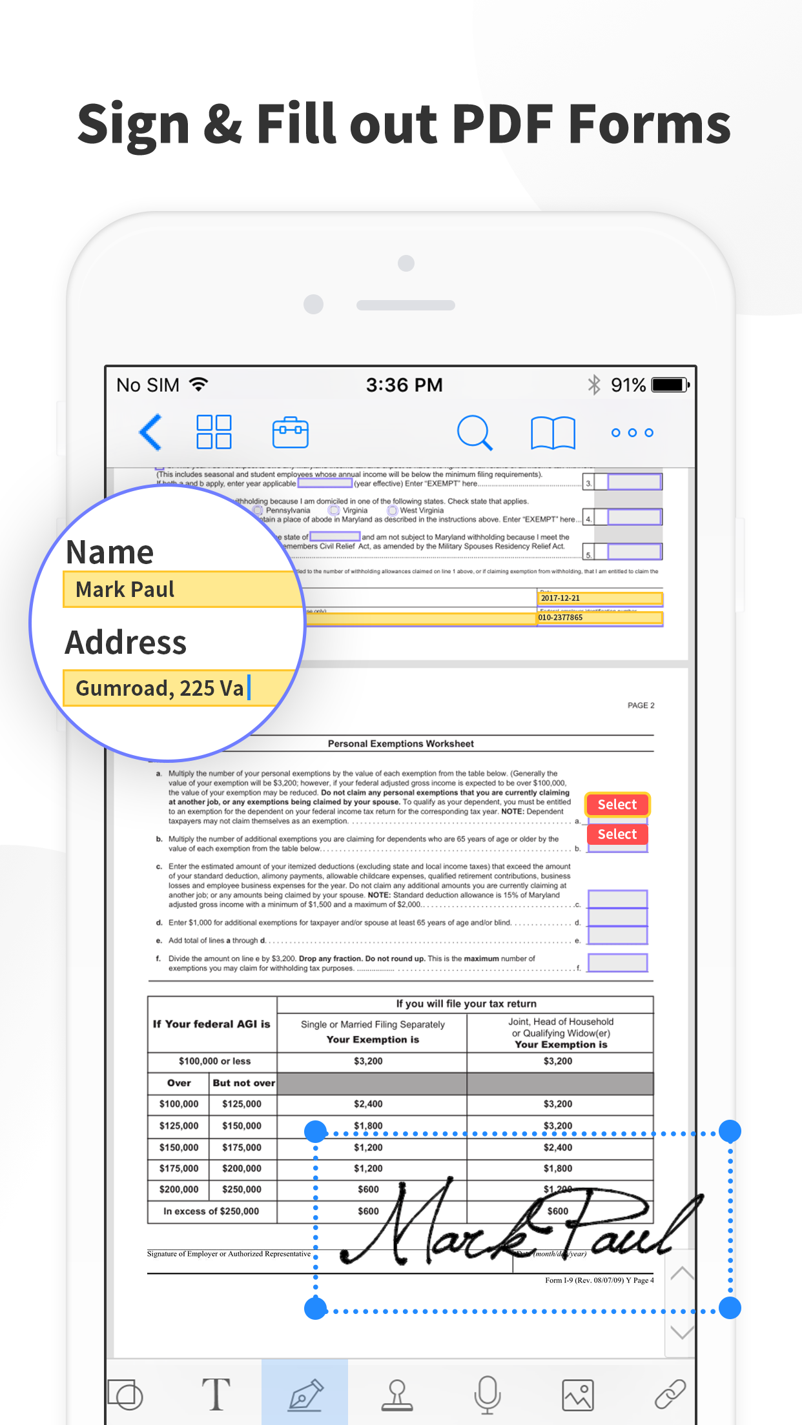Select the West Virginia radio option

(392, 510)
